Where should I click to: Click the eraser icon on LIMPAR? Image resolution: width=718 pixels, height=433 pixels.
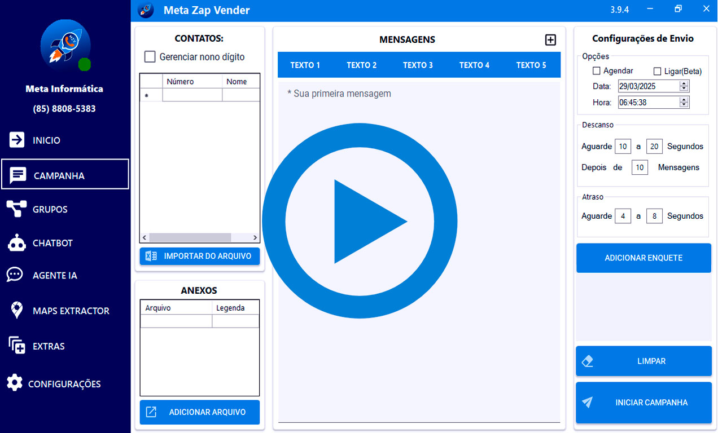point(588,361)
